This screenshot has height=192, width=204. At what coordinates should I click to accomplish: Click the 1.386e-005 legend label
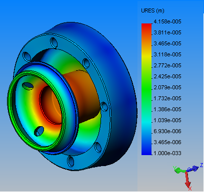[x=167, y=109]
